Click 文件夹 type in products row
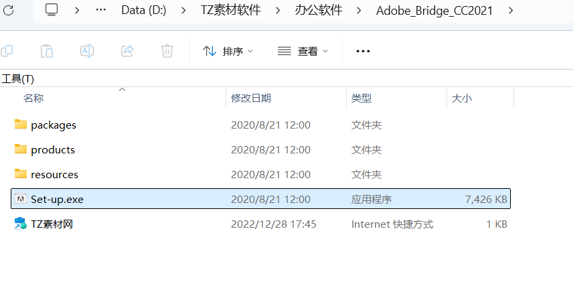Screen dimensions: 573x284 click(x=366, y=150)
